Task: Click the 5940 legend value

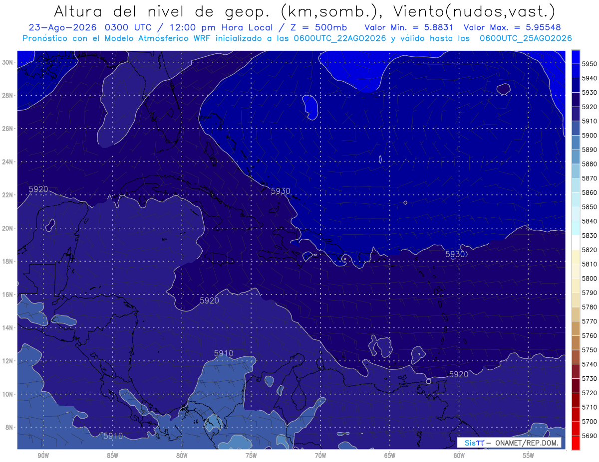Action: pyautogui.click(x=589, y=78)
